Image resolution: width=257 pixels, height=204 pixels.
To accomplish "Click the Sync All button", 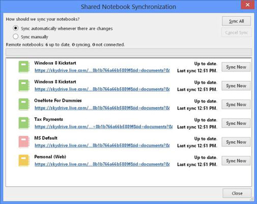I will 236,21.
